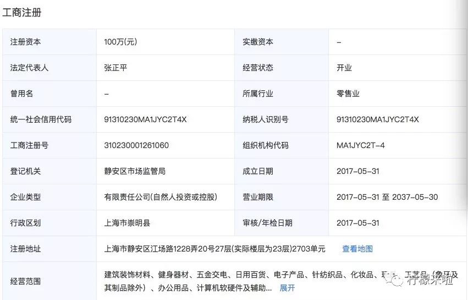Screen dimensions: 468x300
Task: Open the 查看地图 map link
Action: click(357, 249)
